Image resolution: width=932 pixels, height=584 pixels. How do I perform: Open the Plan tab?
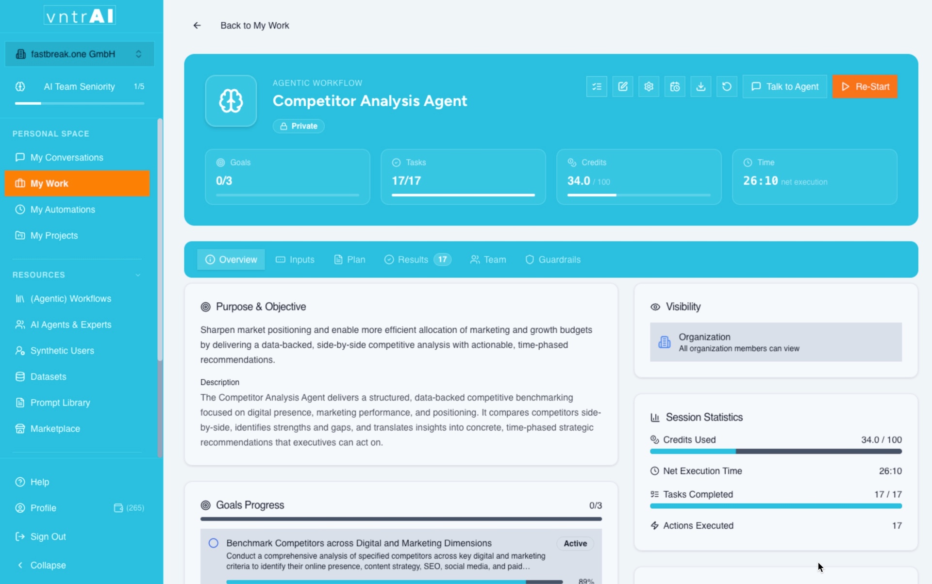coord(349,260)
